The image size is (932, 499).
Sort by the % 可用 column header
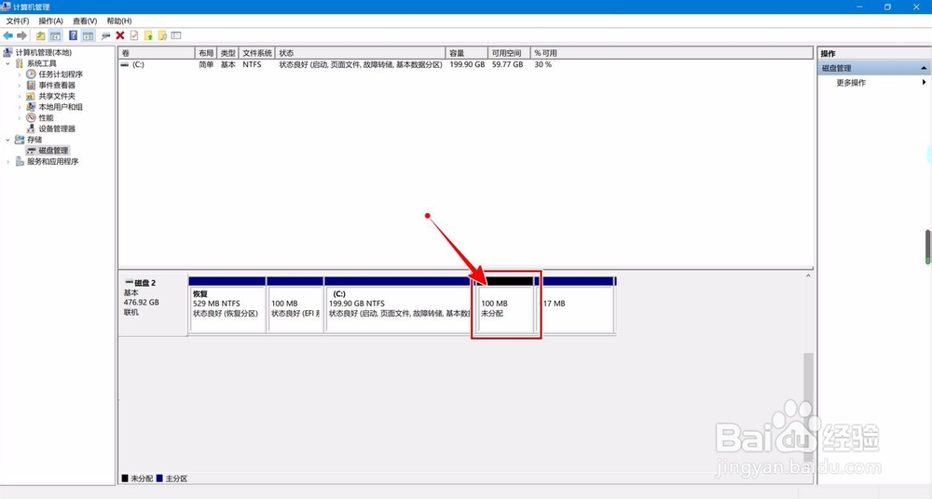click(x=672, y=53)
